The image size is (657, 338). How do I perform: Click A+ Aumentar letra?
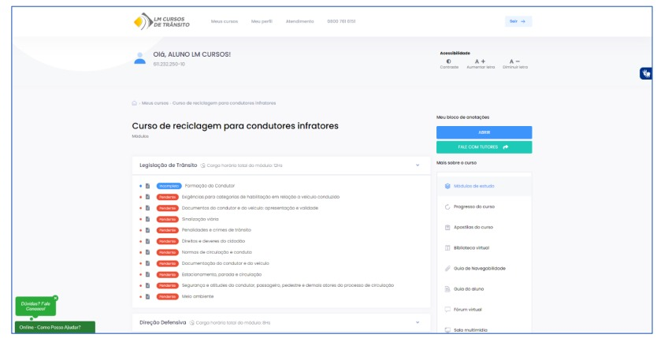coord(481,64)
